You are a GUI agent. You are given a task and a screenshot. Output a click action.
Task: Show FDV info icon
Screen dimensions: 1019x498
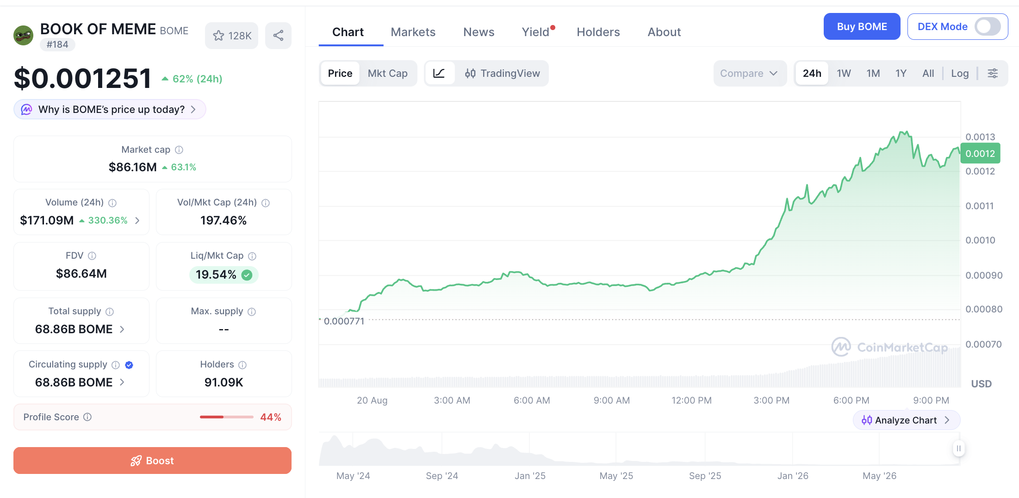coord(92,256)
